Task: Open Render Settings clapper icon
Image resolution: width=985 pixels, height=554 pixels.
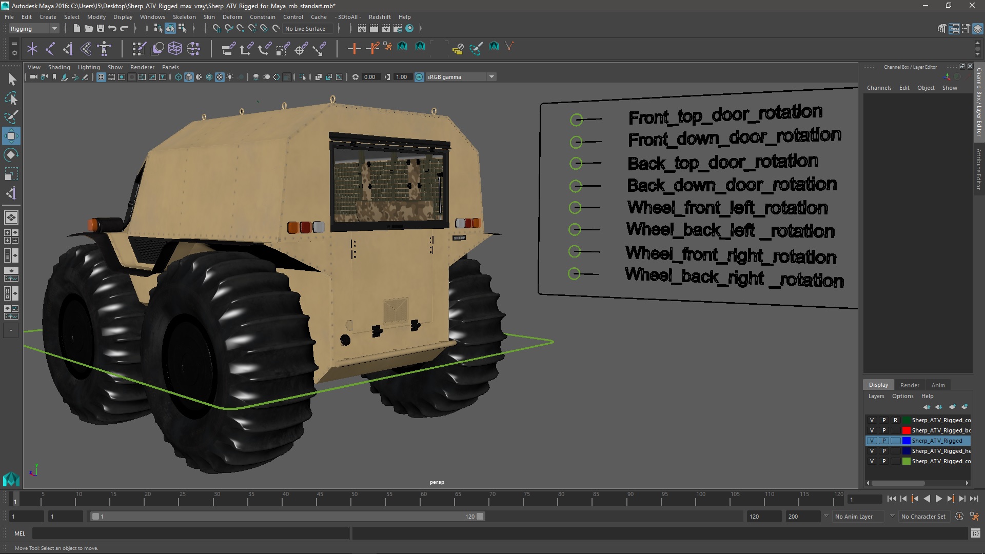Action: 398,29
